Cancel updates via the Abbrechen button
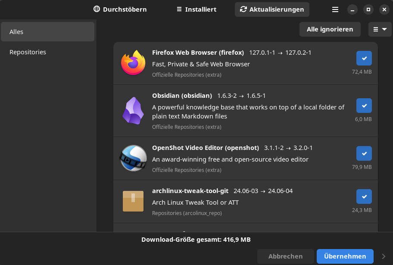 point(285,256)
